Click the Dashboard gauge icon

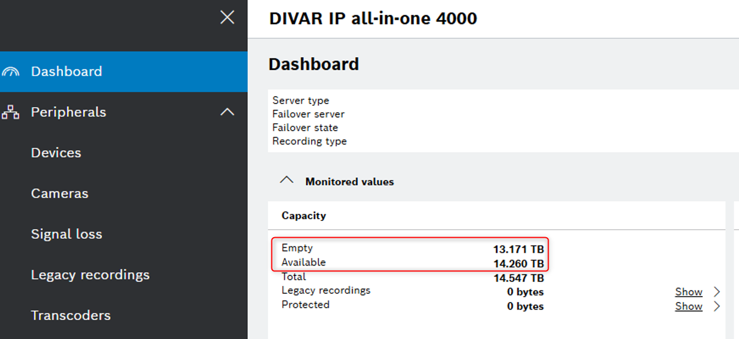point(10,72)
